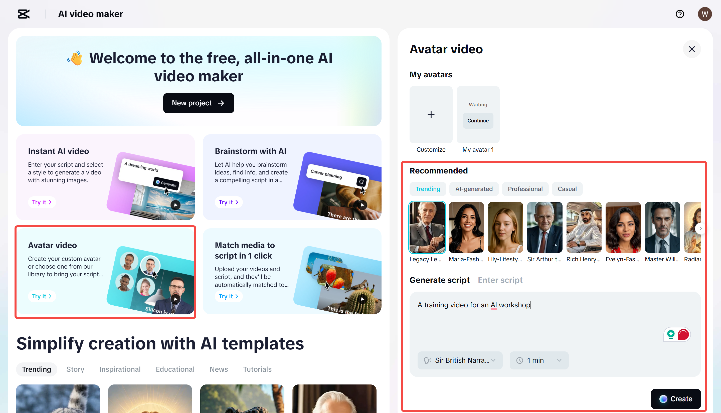Open the red feedback bubble icon
Viewport: 721px width, 413px height.
[x=683, y=334]
